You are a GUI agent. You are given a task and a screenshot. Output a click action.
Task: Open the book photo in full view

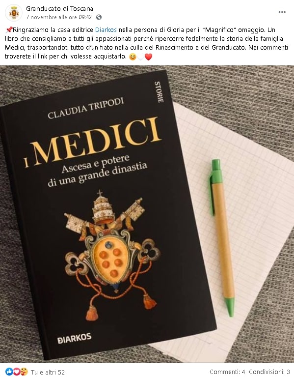pos(147,214)
